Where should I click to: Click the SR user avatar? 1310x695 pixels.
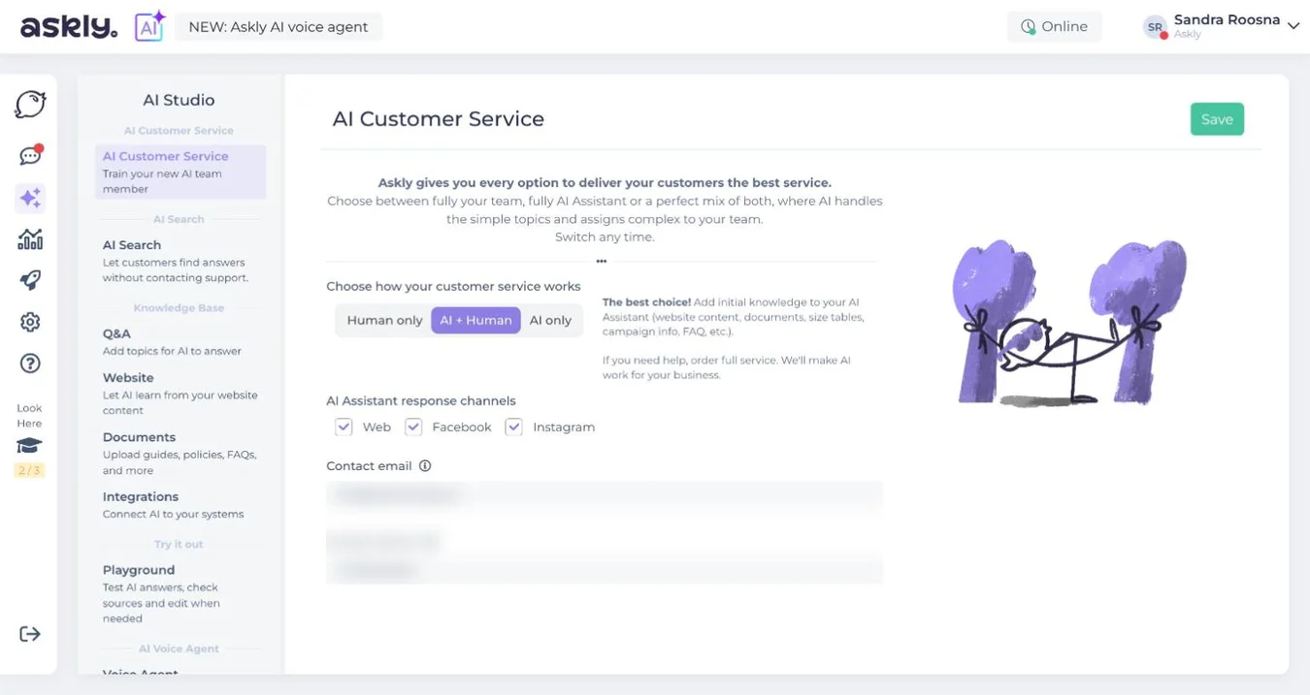(1155, 28)
